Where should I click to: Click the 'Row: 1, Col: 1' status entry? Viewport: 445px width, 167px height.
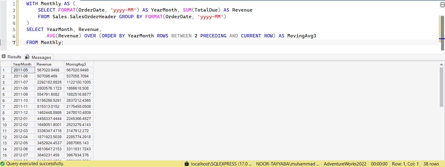pyautogui.click(x=405, y=164)
